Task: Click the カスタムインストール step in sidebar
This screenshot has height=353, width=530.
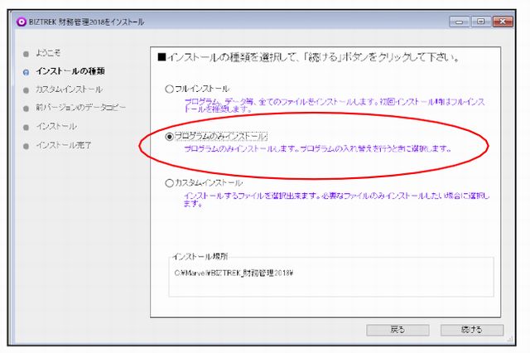Action: tap(69, 89)
